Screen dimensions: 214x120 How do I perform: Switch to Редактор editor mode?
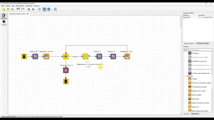click(4, 16)
